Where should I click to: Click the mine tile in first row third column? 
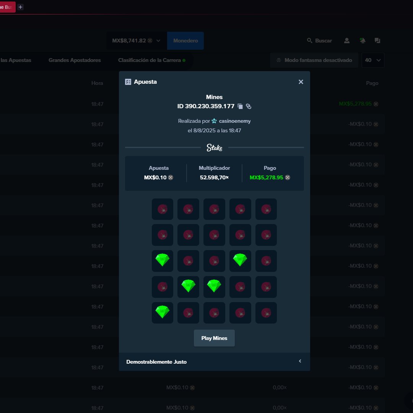[x=214, y=209]
